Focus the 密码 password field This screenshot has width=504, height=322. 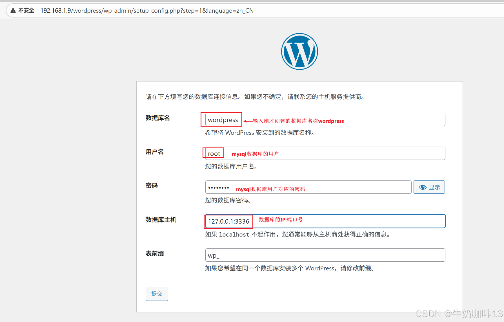point(308,187)
